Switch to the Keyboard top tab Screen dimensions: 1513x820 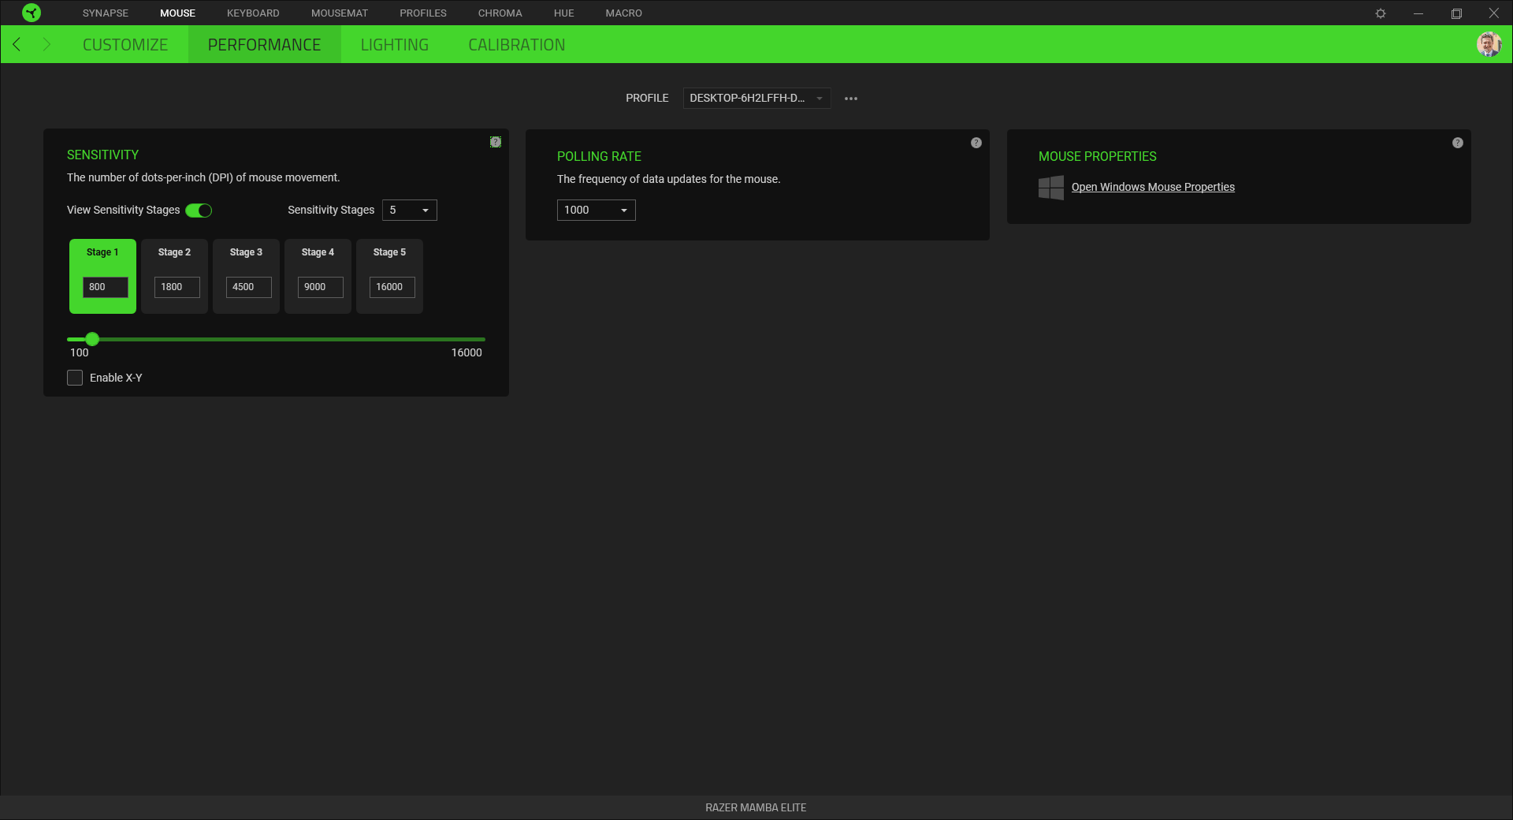click(x=253, y=13)
